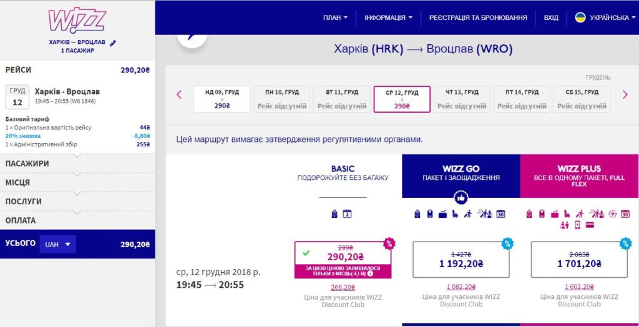Click the calendar 30 icon in WIZZ GO
This screenshot has height=327, width=639.
pos(500,214)
